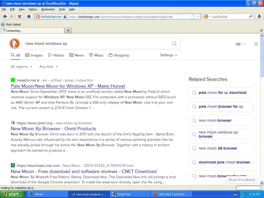The image size is (264, 198).
Task: Click the csmin.org result favicon
Action: [x=13, y=123]
